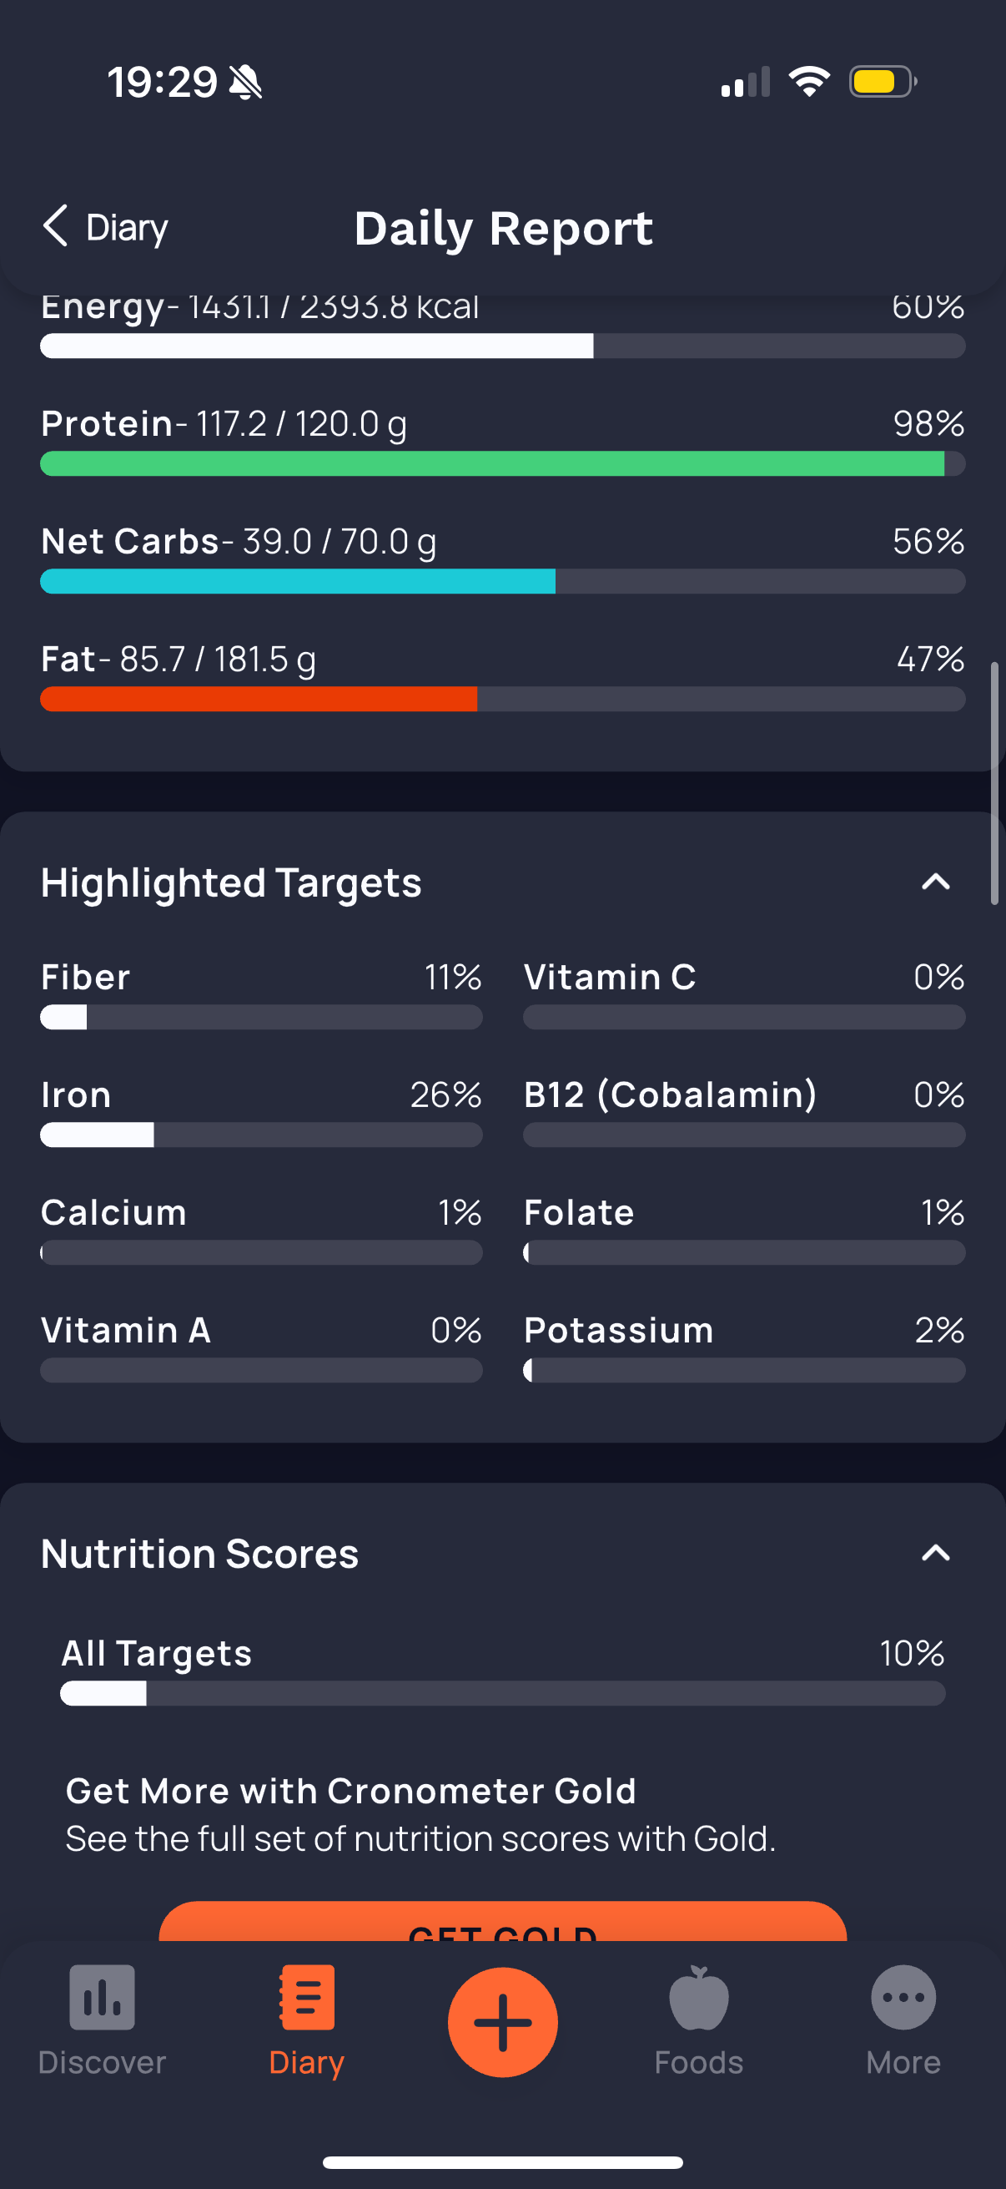
Task: Switch to the Discover tab label
Action: [x=102, y=2062]
